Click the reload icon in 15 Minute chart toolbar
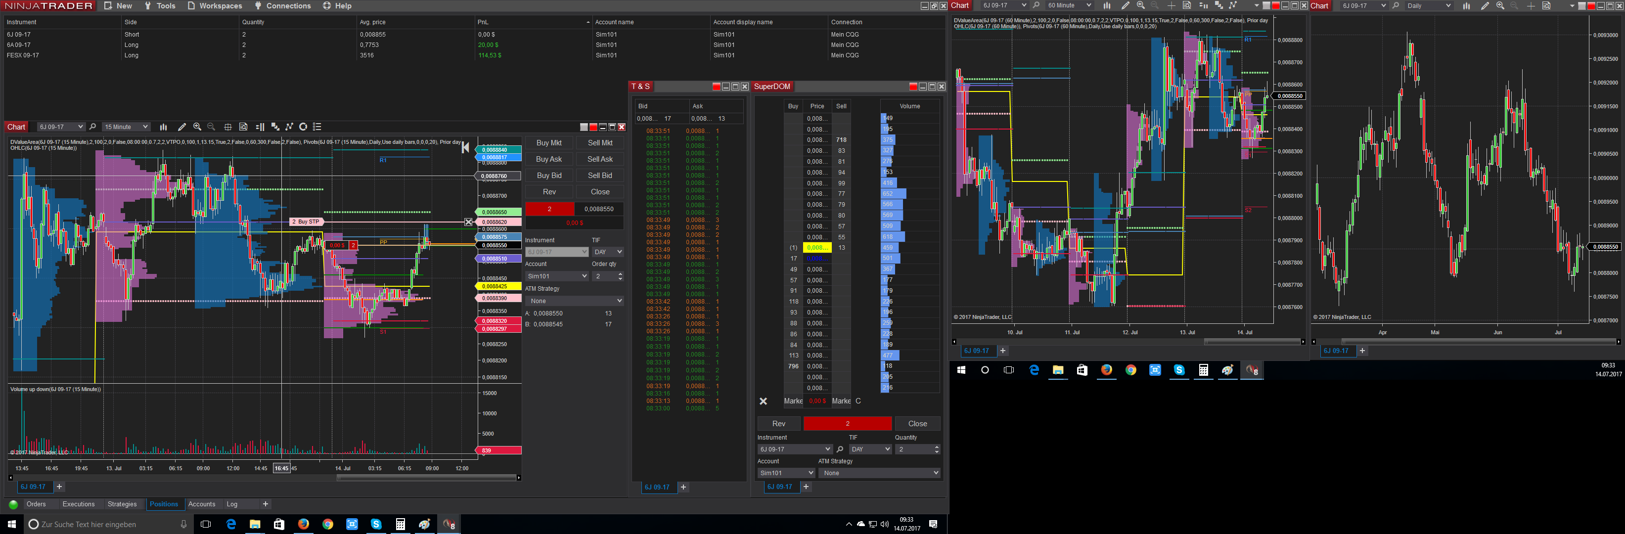 click(303, 127)
